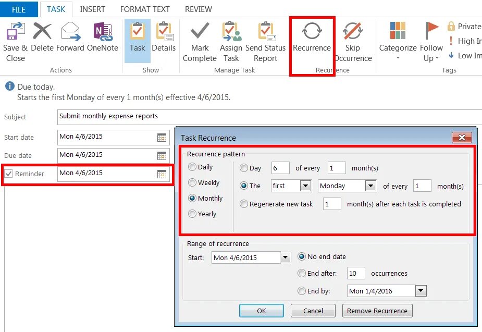Open the Follow Up flag menu
482x332 pixels.
coord(431,42)
